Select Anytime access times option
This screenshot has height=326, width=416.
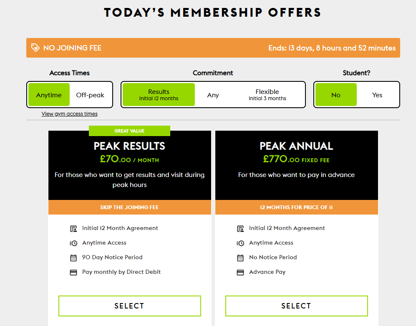49,95
